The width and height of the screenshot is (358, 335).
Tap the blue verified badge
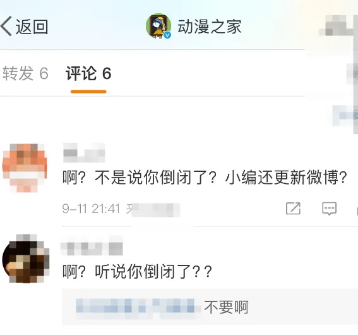(x=167, y=35)
